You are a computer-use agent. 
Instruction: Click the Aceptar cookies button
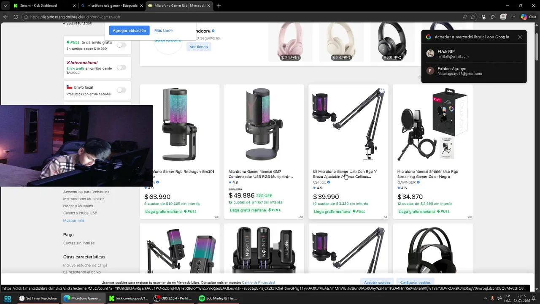click(377, 282)
